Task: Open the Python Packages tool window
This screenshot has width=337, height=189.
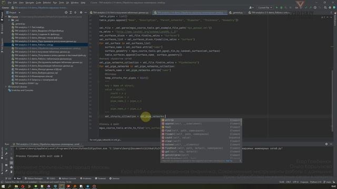Action: pyautogui.click(x=34, y=178)
